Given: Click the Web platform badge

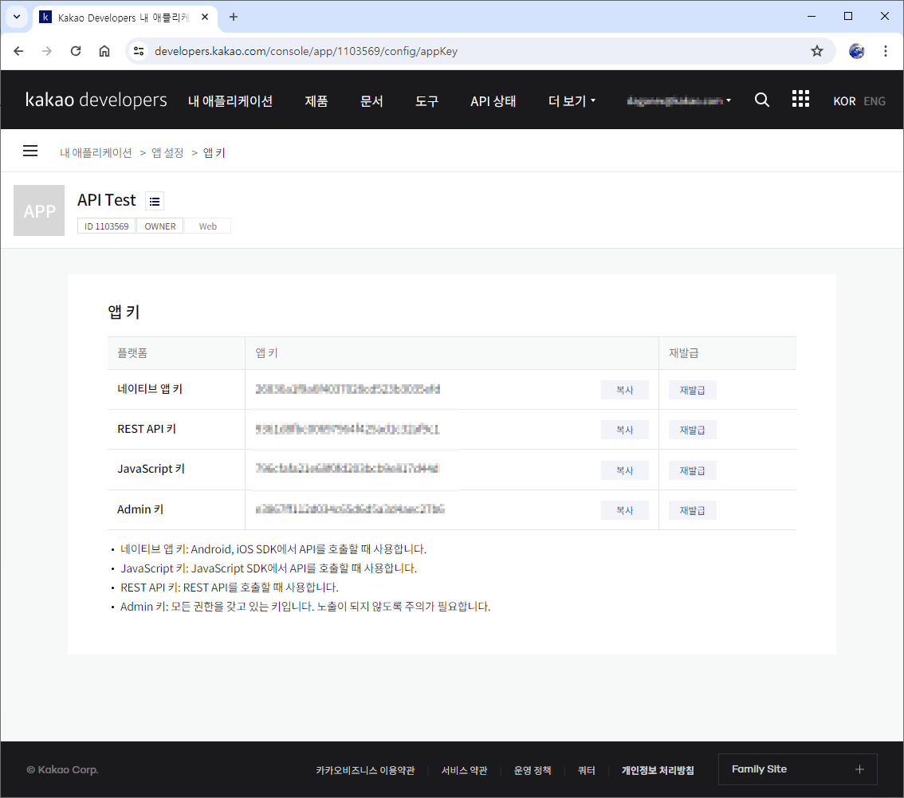Looking at the screenshot, I should [x=208, y=226].
